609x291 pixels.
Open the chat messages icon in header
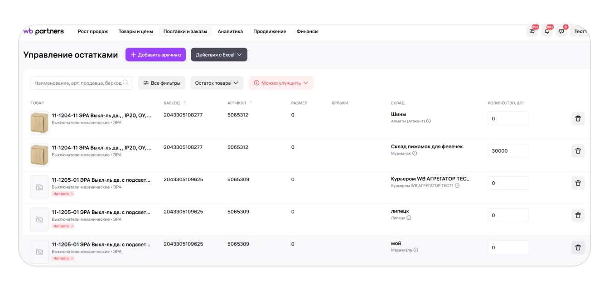(x=532, y=31)
